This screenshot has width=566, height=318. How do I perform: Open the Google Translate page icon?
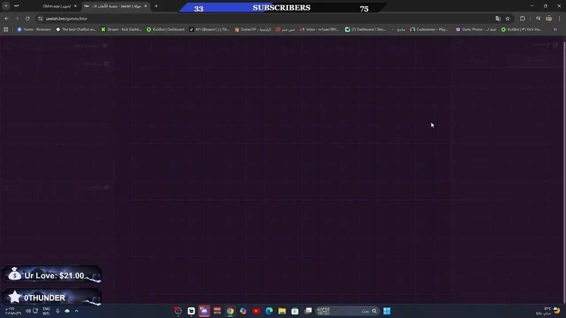click(x=498, y=19)
